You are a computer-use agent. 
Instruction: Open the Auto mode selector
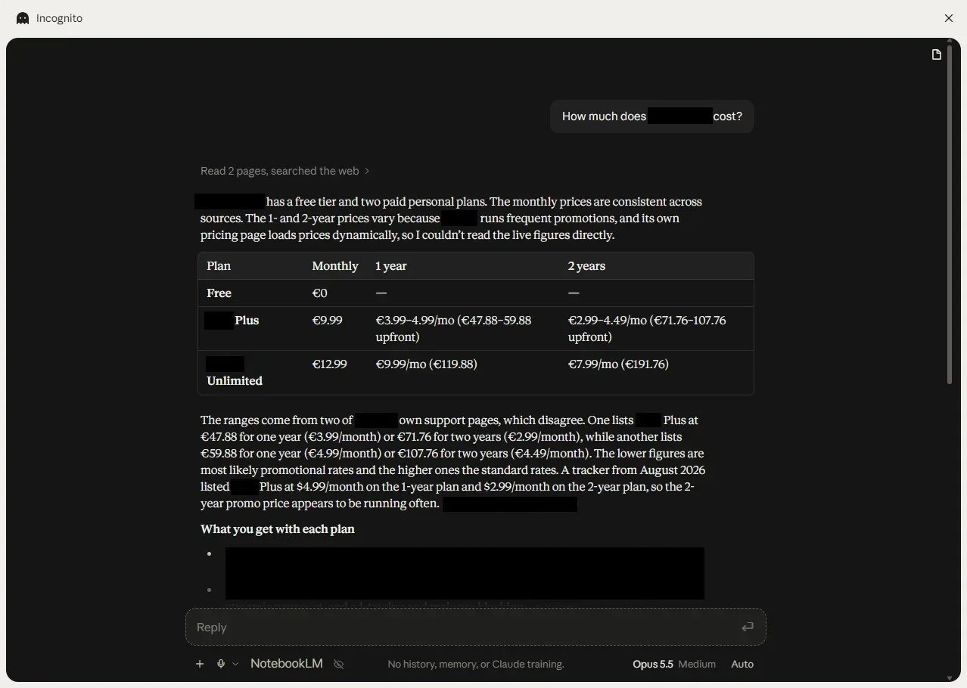tap(742, 664)
